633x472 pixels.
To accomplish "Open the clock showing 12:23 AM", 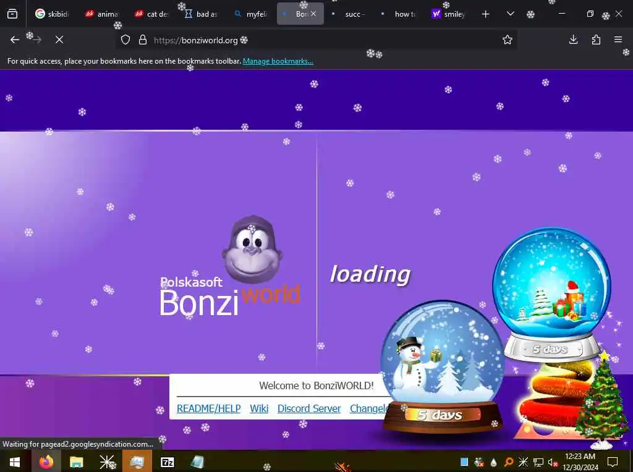I will tap(580, 462).
